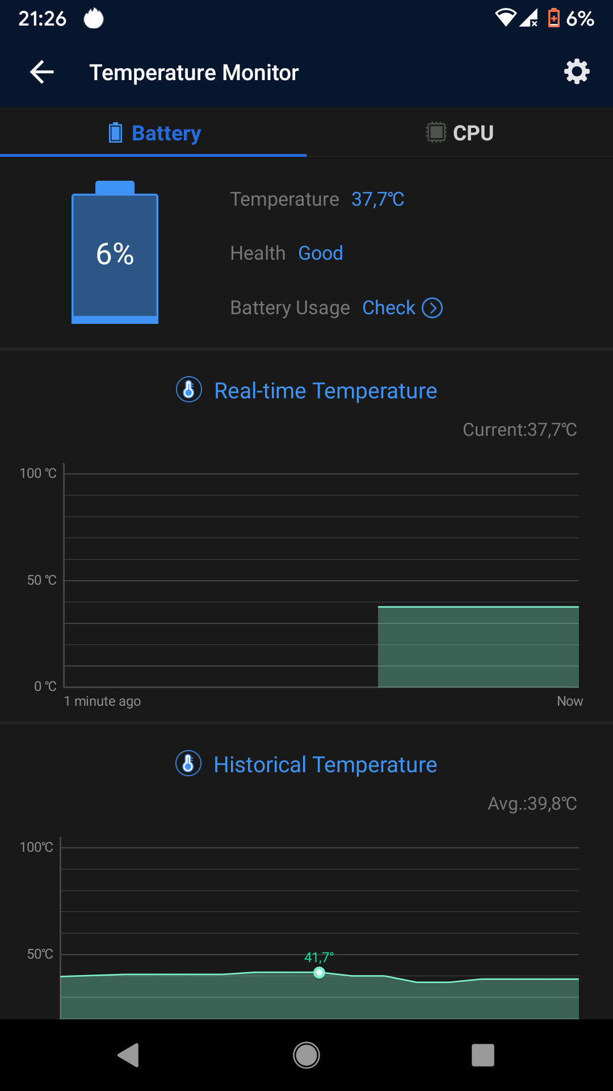Tap the Historical Temperature heading

pyautogui.click(x=325, y=765)
